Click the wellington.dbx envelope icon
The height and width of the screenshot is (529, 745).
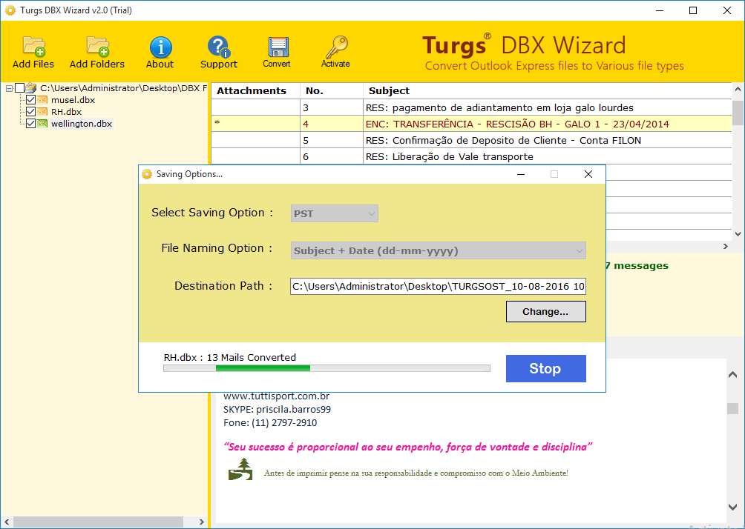click(x=42, y=123)
